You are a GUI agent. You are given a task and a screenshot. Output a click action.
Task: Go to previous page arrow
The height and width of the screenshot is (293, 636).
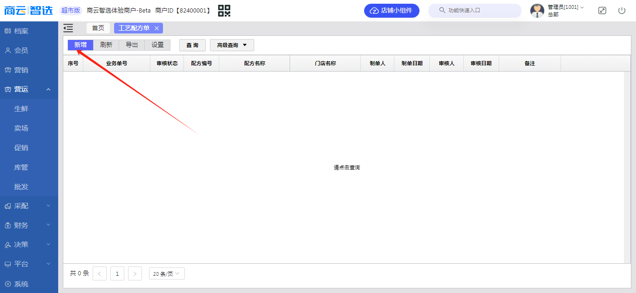point(100,273)
